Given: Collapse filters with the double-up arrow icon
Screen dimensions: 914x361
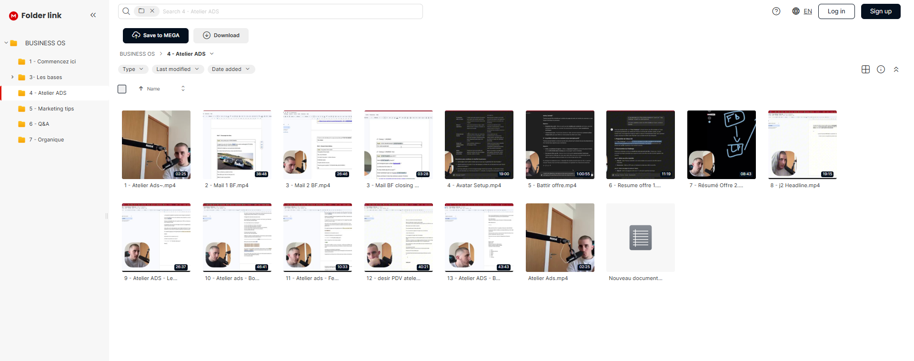Looking at the screenshot, I should tap(896, 70).
